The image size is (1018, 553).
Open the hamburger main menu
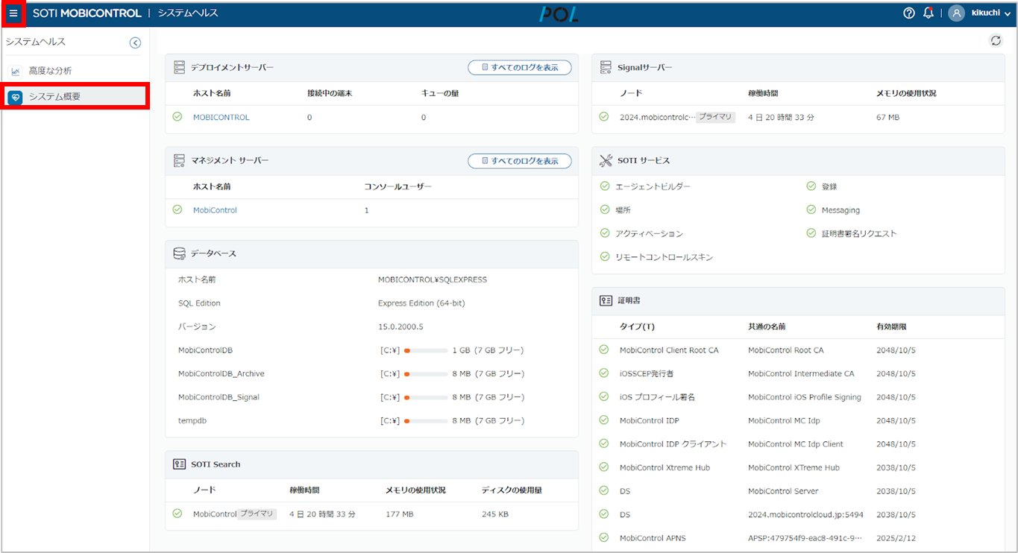pyautogui.click(x=13, y=13)
